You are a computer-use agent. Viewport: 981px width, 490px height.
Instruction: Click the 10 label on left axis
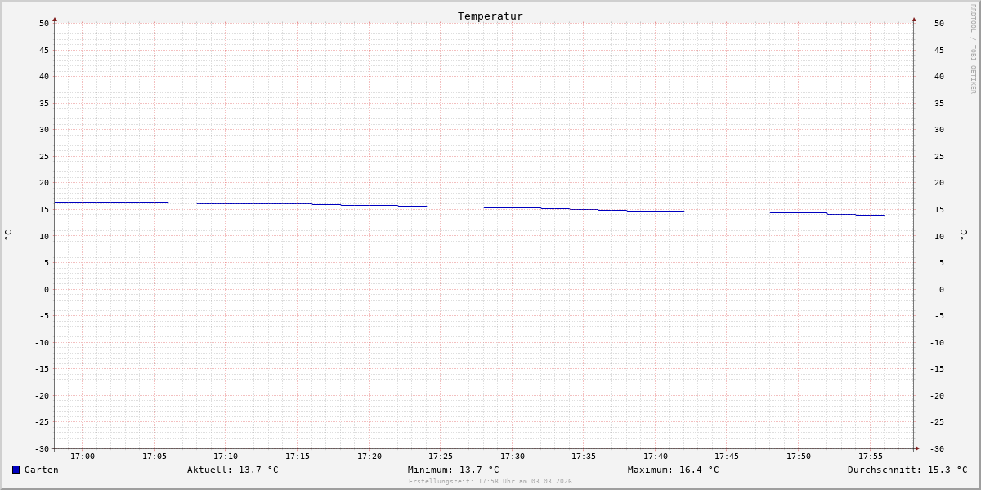click(44, 236)
